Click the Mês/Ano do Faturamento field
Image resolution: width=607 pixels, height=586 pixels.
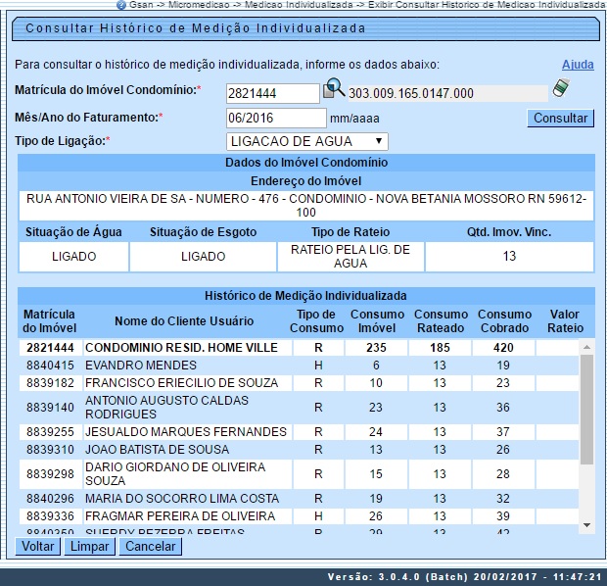tap(261, 118)
